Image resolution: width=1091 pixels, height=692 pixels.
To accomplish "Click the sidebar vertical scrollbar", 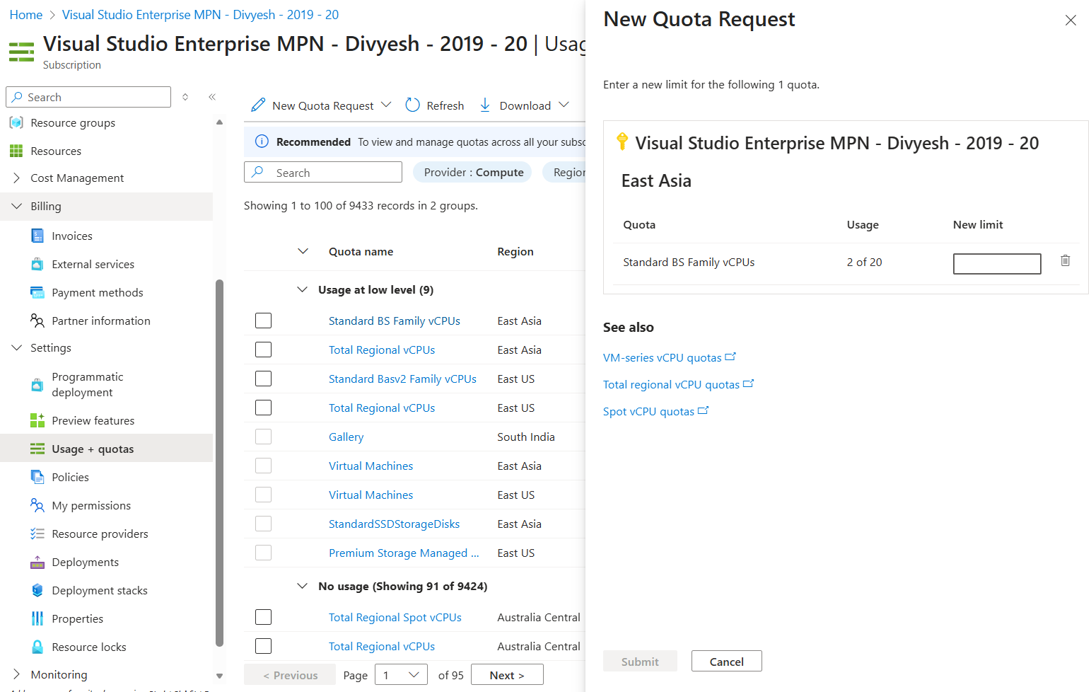I will [219, 463].
